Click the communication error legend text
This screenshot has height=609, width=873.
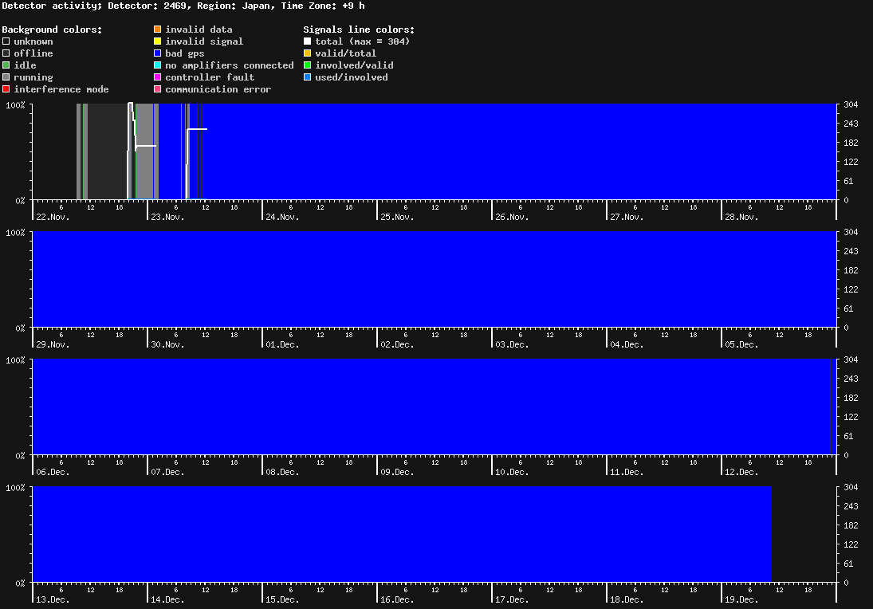pyautogui.click(x=218, y=89)
